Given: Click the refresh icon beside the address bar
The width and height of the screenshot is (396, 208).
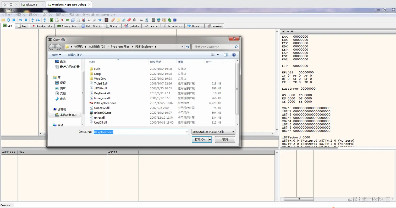Looking at the screenshot, I should tap(188, 47).
